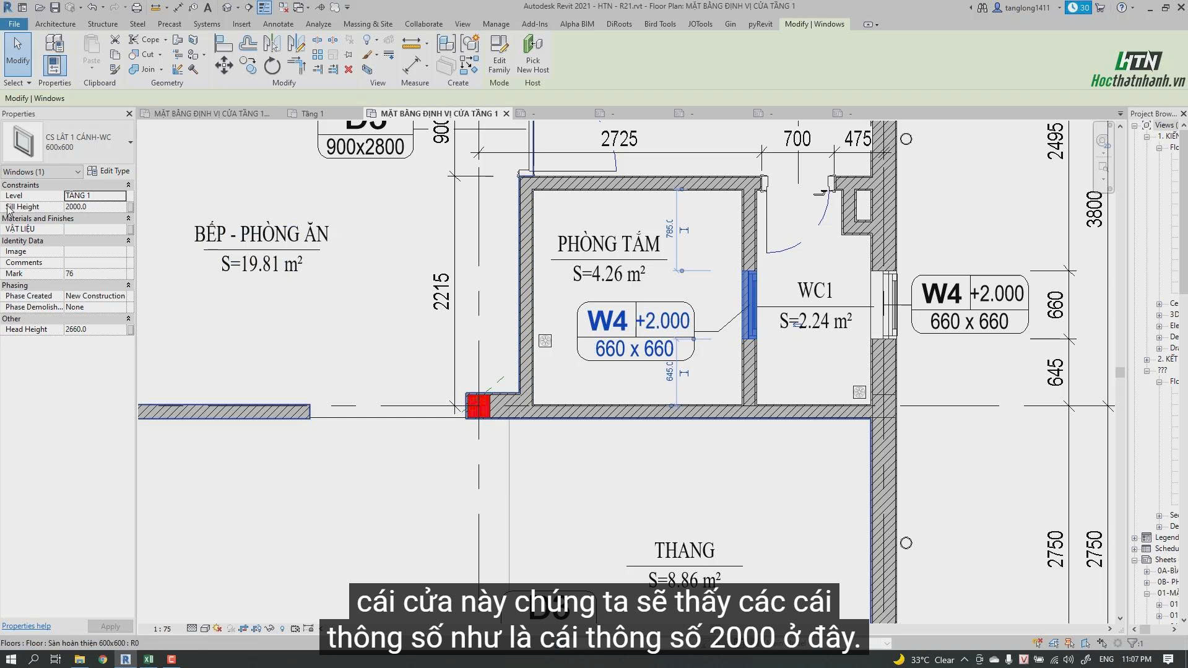The height and width of the screenshot is (668, 1188).
Task: Toggle Sun Path off in view control bar
Action: (217, 628)
